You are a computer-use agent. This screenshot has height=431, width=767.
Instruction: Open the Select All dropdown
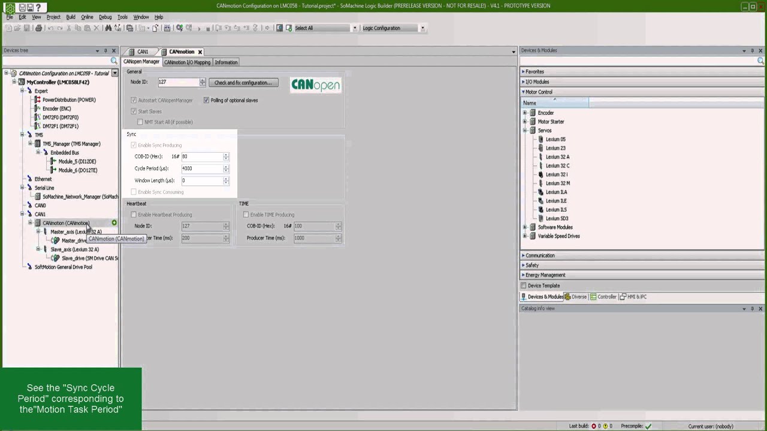[x=354, y=28]
